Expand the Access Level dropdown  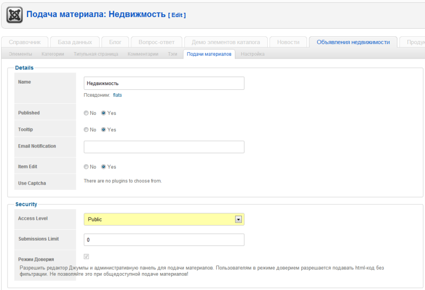click(239, 219)
